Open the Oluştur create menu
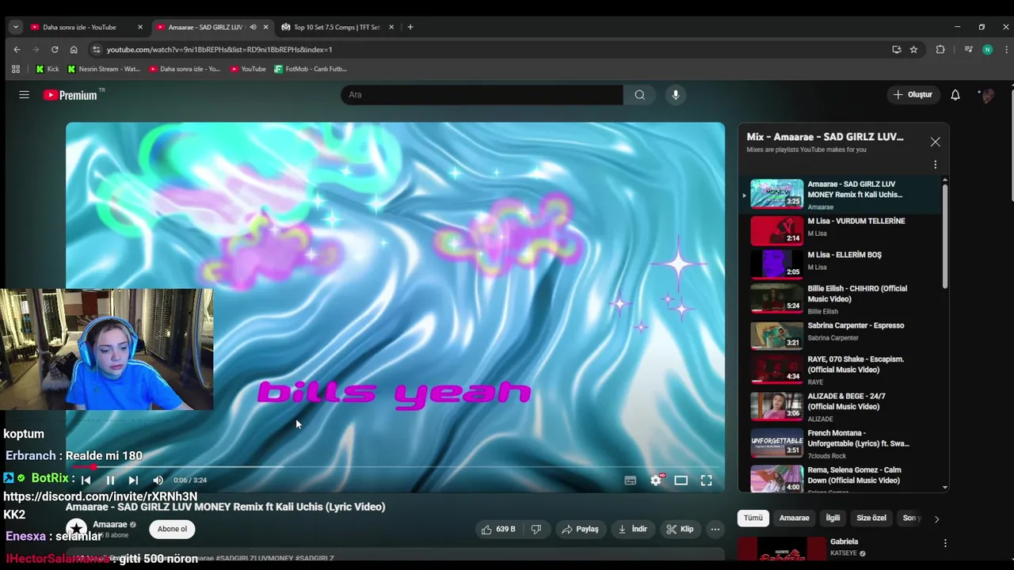 coord(913,95)
